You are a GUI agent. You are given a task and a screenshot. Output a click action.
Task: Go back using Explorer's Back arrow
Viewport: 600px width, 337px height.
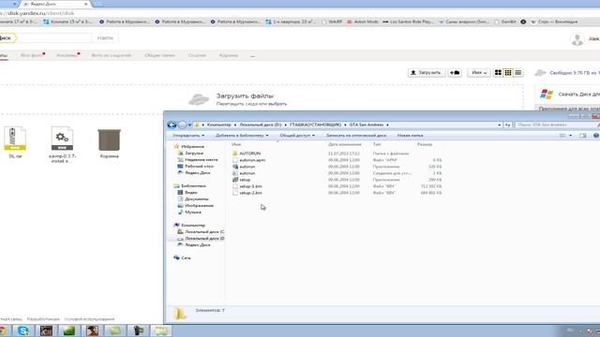[x=172, y=125]
